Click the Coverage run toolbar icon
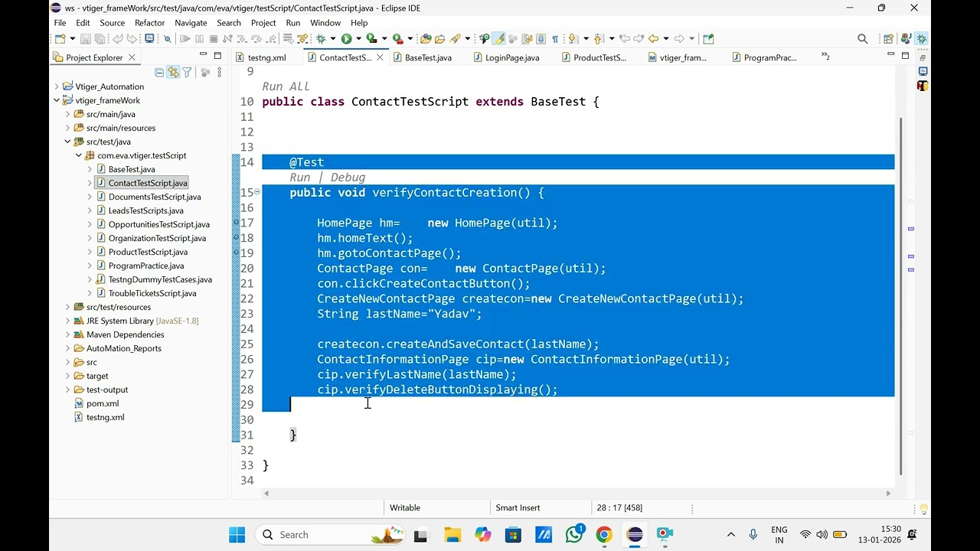 pos(372,38)
